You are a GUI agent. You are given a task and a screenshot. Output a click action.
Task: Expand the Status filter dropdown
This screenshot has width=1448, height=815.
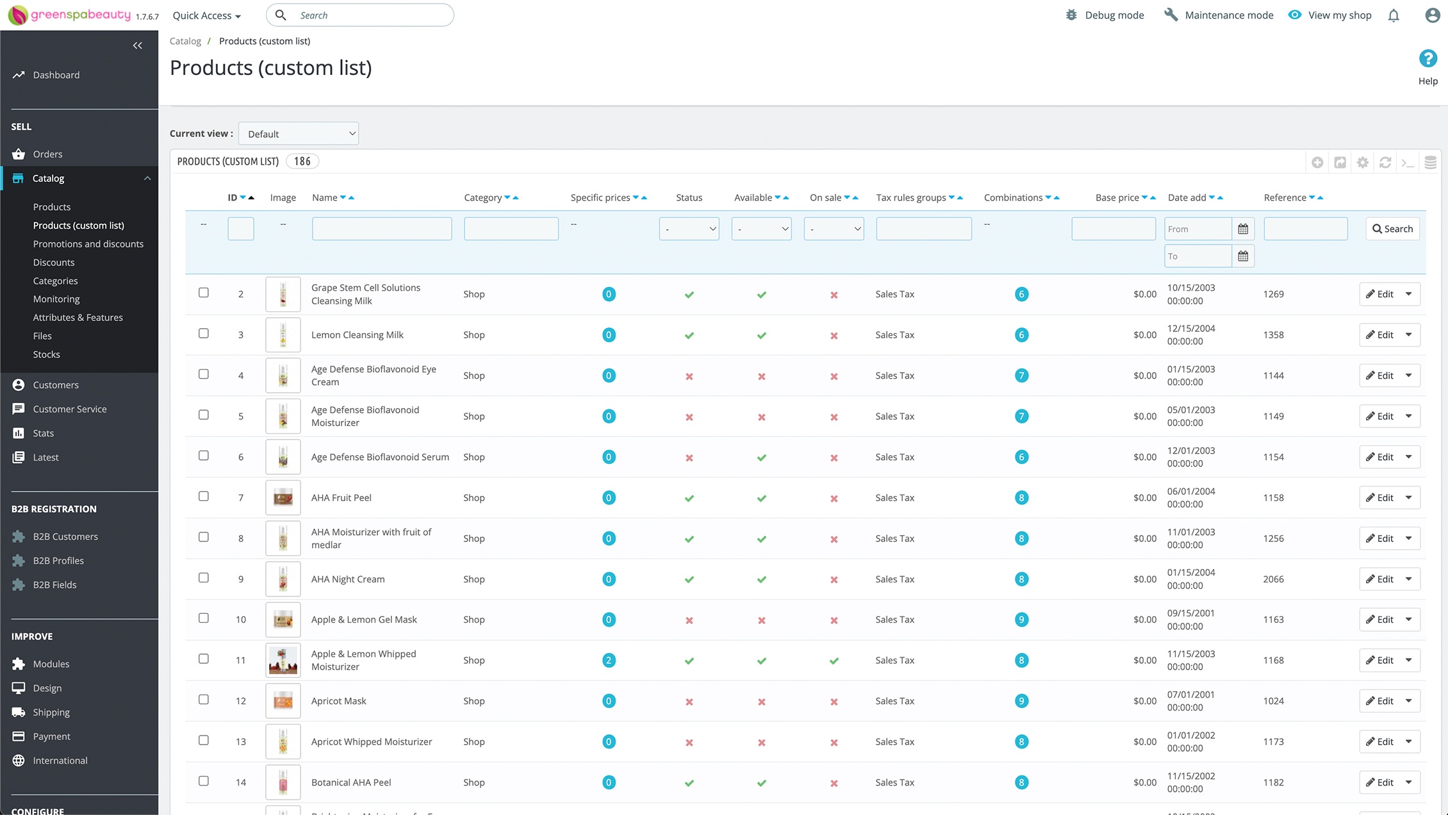pos(689,229)
